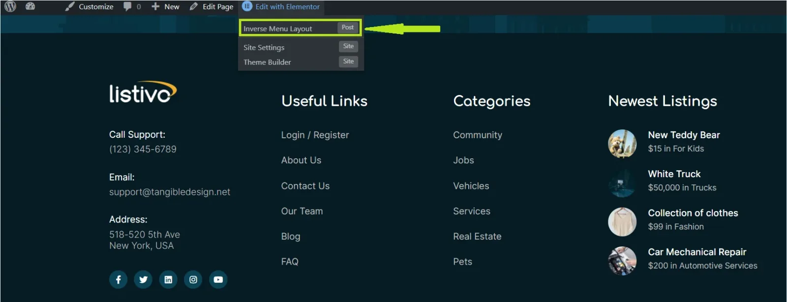Click the Address: label

click(128, 219)
